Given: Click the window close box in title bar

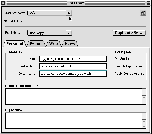Looking at the screenshot, I should click(x=3, y=3).
